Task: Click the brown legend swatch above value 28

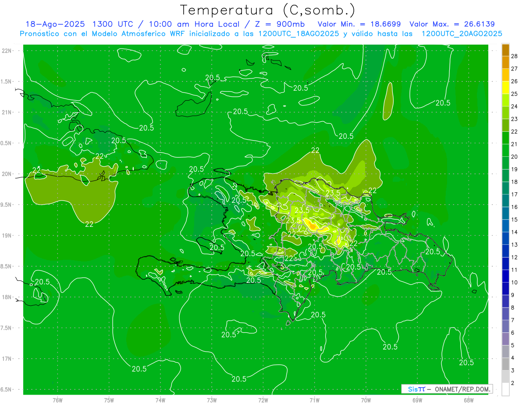Action: (505, 50)
